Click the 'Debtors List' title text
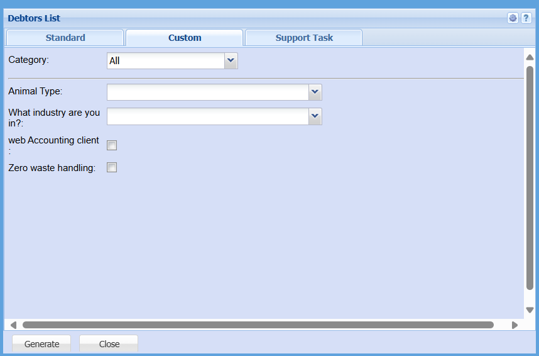The width and height of the screenshot is (539, 356). 34,18
